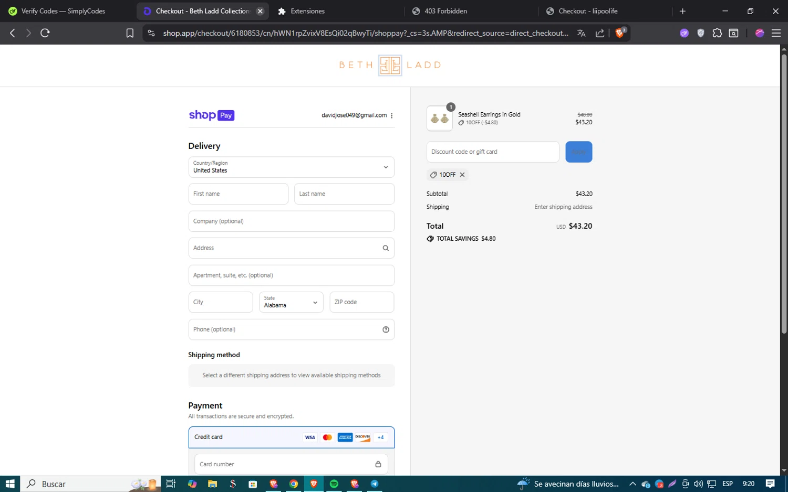Click the card number lock icon
This screenshot has height=492, width=788.
tap(378, 464)
